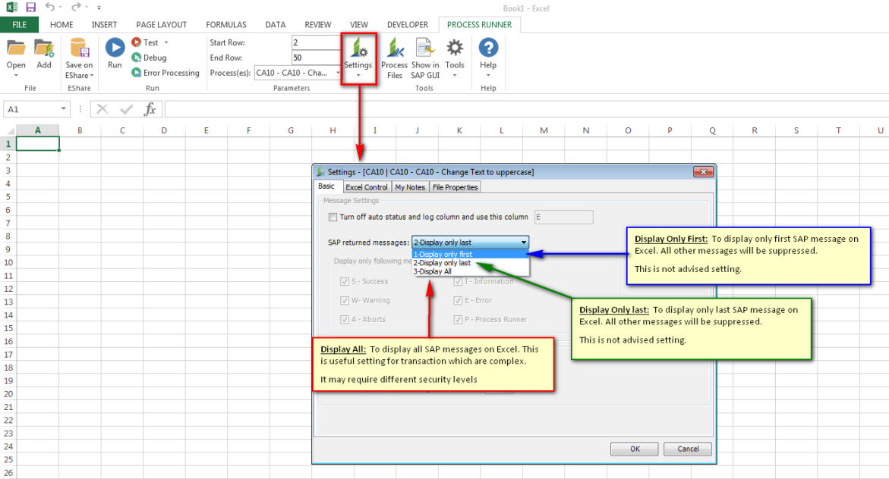The width and height of the screenshot is (889, 479).
Task: Click Show in SAP GUI icon
Action: tap(425, 49)
